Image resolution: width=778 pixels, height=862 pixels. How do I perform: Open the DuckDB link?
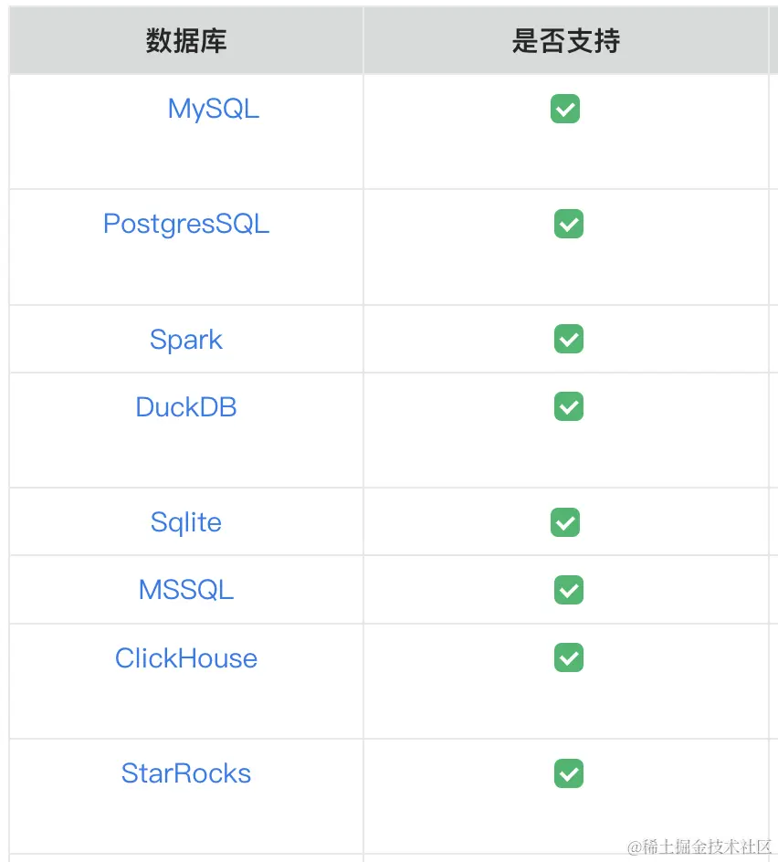[x=186, y=407]
